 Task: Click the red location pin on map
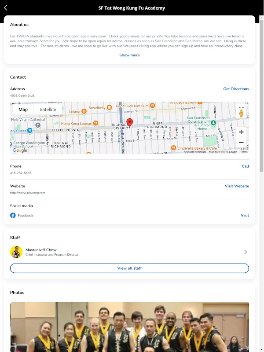[x=129, y=123]
